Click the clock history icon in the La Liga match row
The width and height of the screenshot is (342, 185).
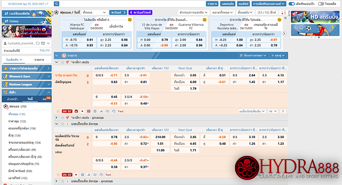pyautogui.click(x=114, y=111)
